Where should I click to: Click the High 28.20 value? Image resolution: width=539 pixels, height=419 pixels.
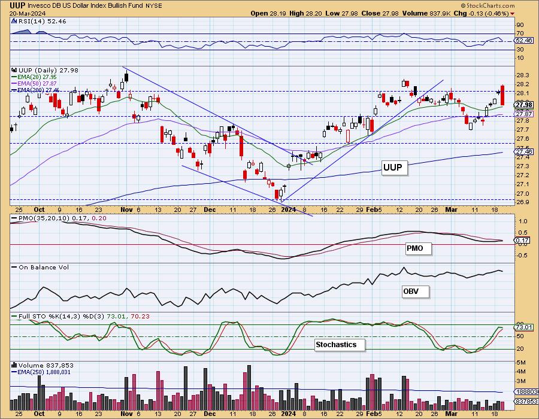point(306,13)
